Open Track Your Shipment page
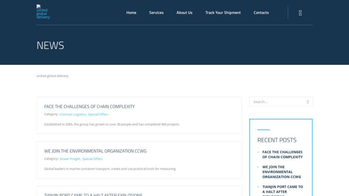 [223, 13]
